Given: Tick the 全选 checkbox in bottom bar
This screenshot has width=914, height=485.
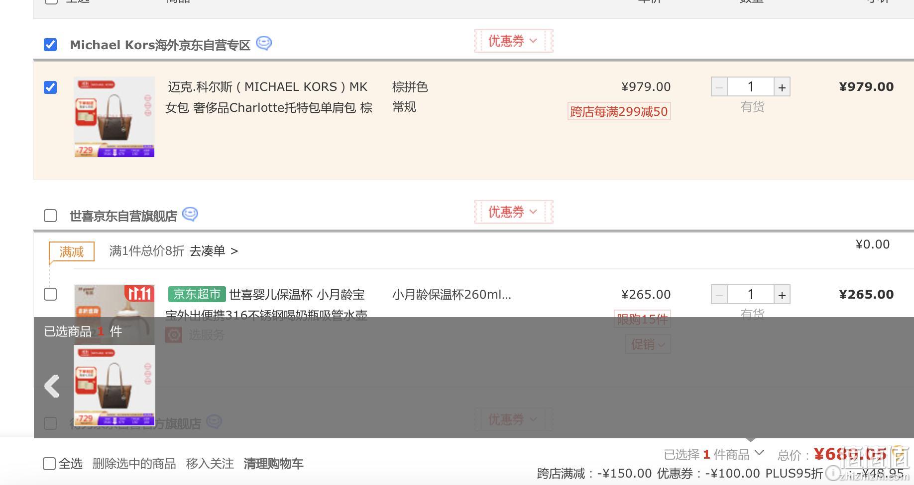Looking at the screenshot, I should pos(49,464).
